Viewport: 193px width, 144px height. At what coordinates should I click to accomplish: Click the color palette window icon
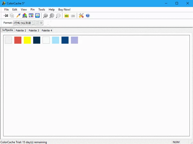click(x=31, y=15)
